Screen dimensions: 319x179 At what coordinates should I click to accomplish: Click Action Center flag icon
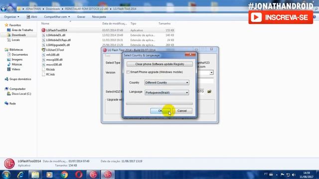[283, 175]
